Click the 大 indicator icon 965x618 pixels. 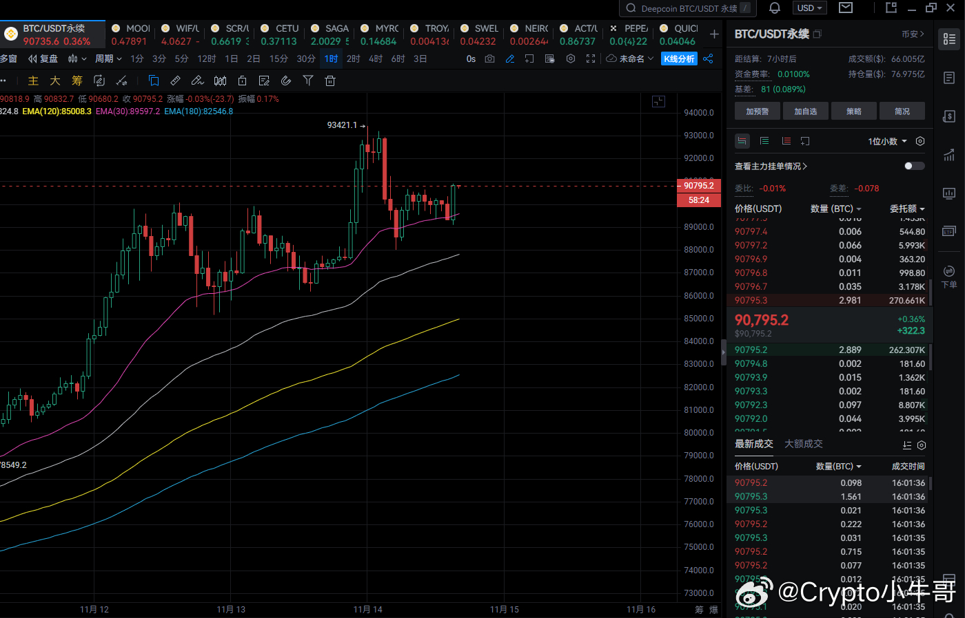pyautogui.click(x=55, y=81)
